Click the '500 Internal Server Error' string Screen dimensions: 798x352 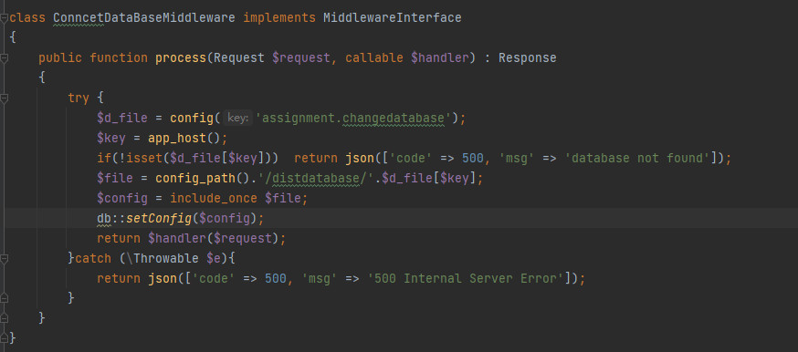point(466,278)
